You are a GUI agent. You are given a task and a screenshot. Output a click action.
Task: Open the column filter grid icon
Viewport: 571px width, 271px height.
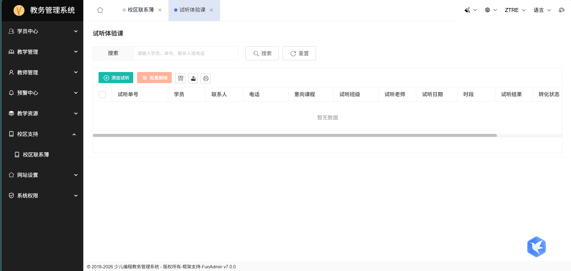click(x=180, y=78)
